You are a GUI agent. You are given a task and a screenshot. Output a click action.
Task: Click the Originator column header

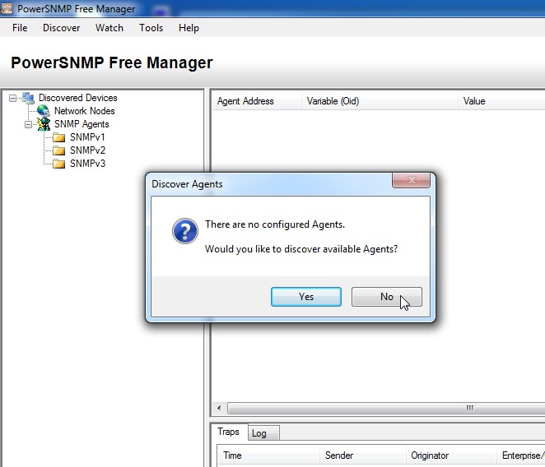point(451,455)
